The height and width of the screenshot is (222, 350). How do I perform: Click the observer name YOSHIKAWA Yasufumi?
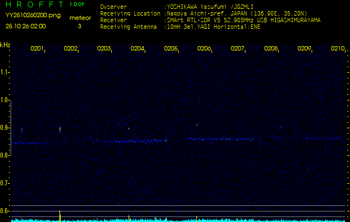tap(195, 7)
